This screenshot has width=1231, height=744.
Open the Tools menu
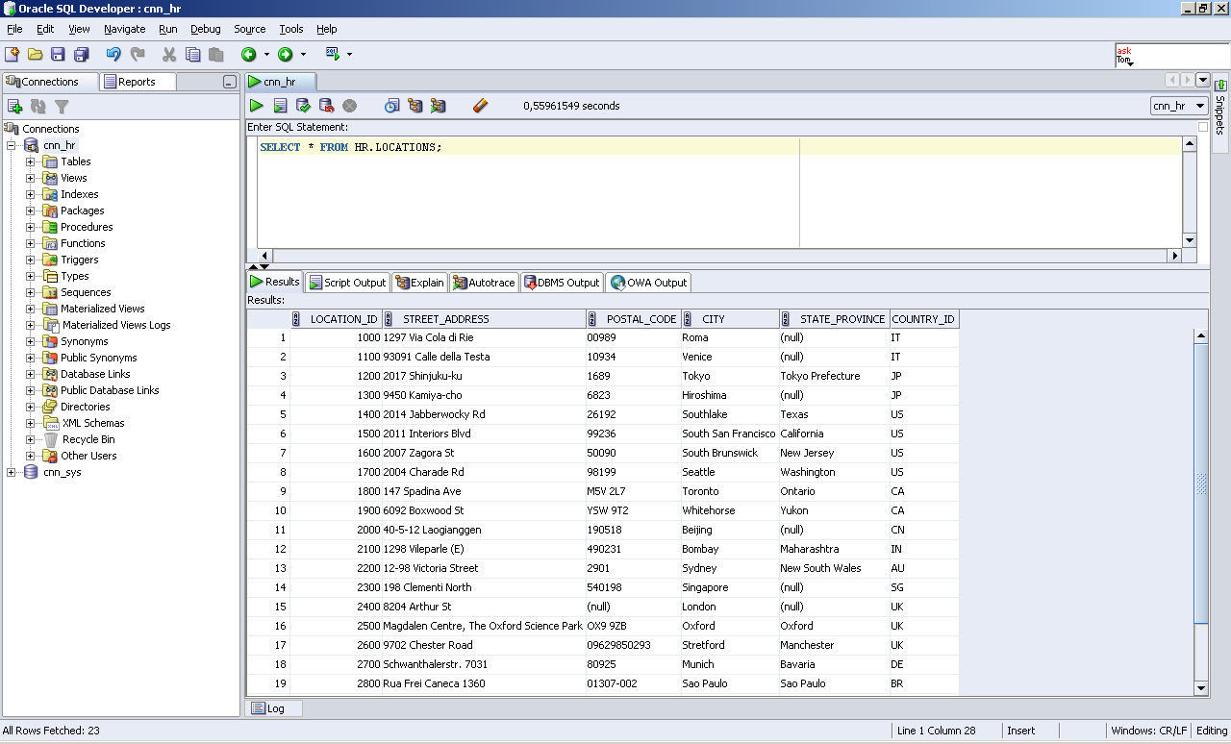tap(290, 29)
